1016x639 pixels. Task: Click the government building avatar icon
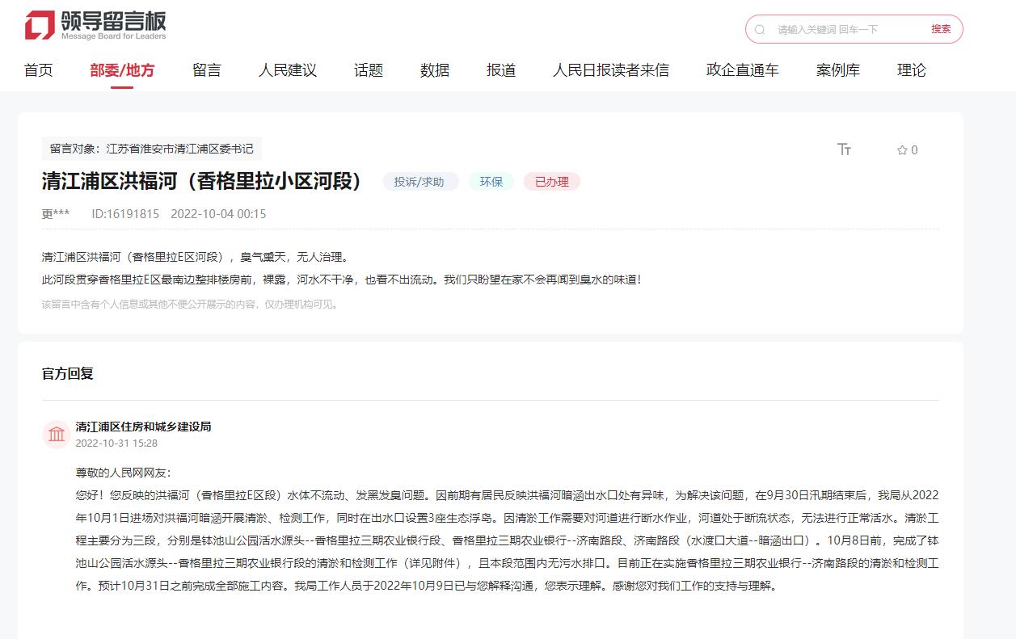pos(57,435)
